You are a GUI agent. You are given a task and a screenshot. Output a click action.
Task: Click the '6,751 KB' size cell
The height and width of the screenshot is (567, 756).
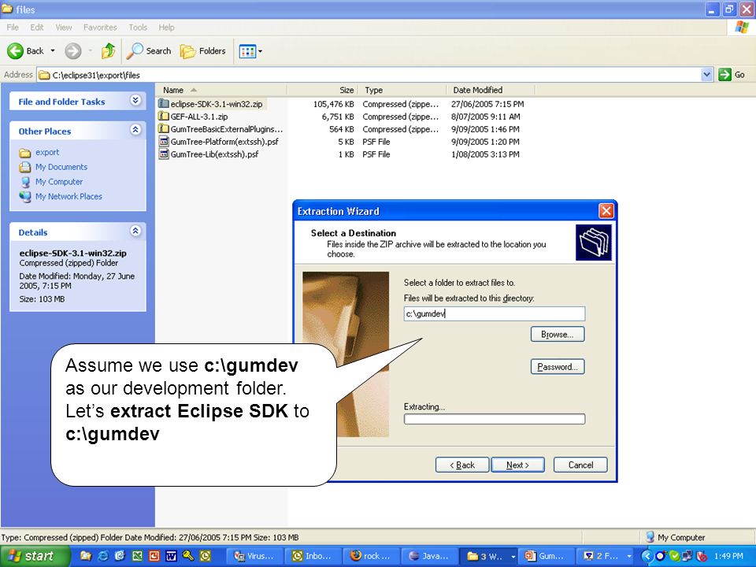(338, 117)
